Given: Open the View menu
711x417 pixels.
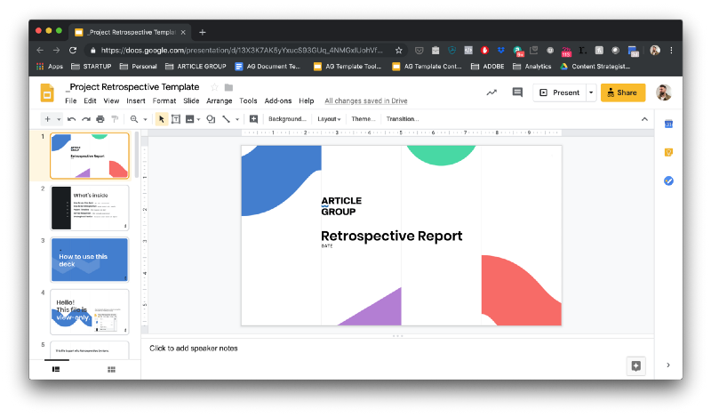Looking at the screenshot, I should point(111,100).
